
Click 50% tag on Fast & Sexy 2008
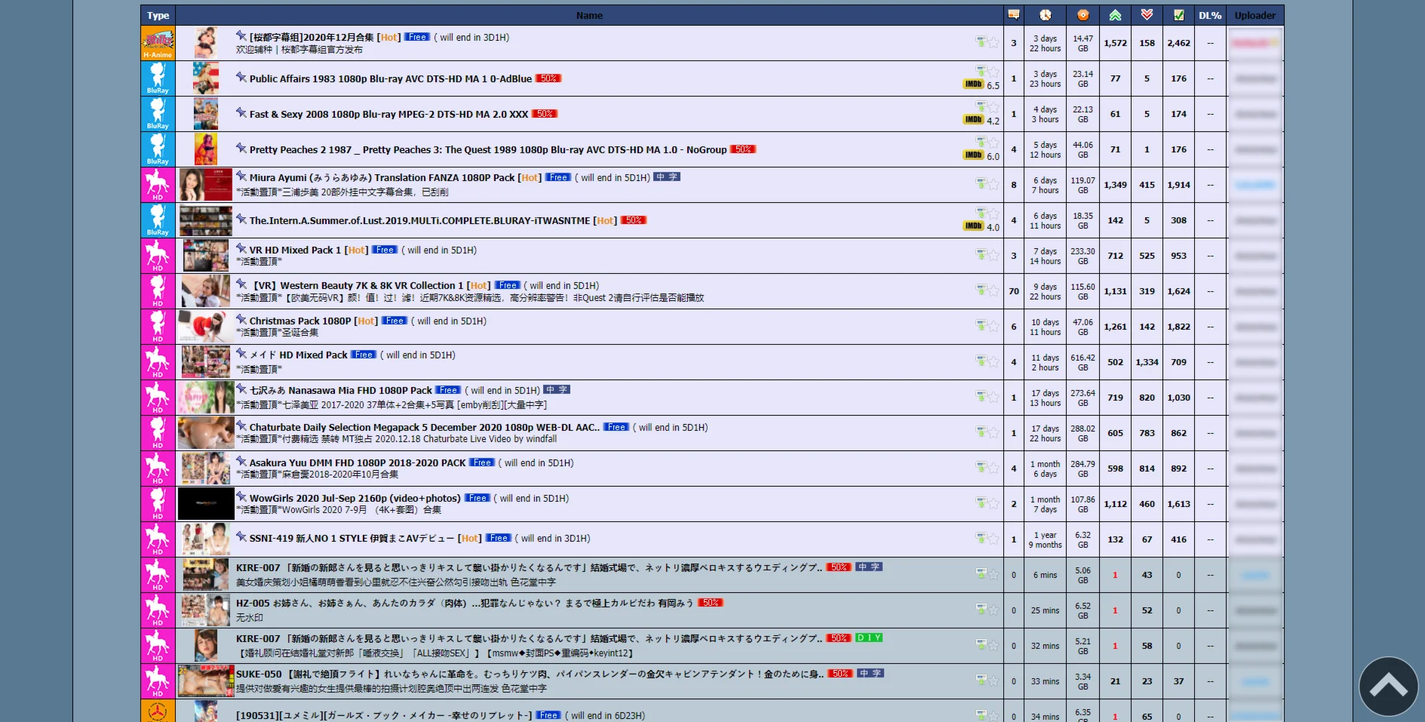545,114
